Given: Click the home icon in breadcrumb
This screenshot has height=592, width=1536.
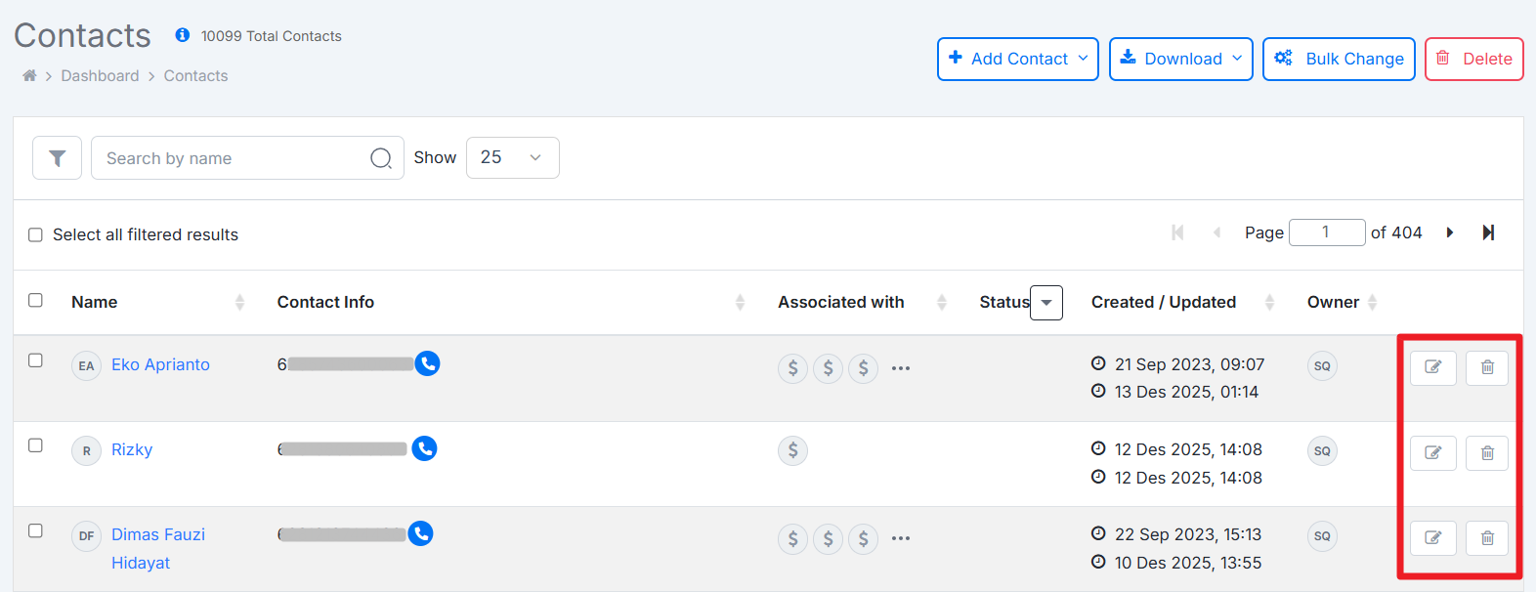Looking at the screenshot, I should pyautogui.click(x=29, y=76).
